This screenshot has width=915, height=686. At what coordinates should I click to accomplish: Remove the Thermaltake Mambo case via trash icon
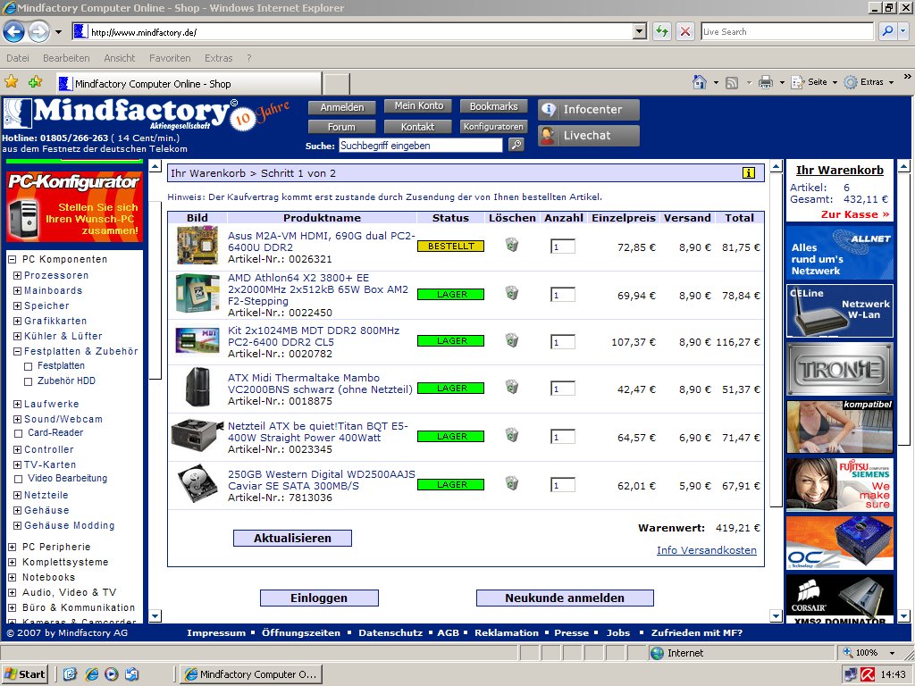[x=512, y=386]
